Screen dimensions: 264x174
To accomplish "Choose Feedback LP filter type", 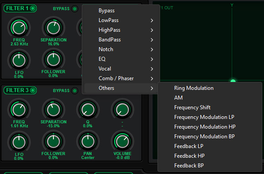I will tap(210, 146).
